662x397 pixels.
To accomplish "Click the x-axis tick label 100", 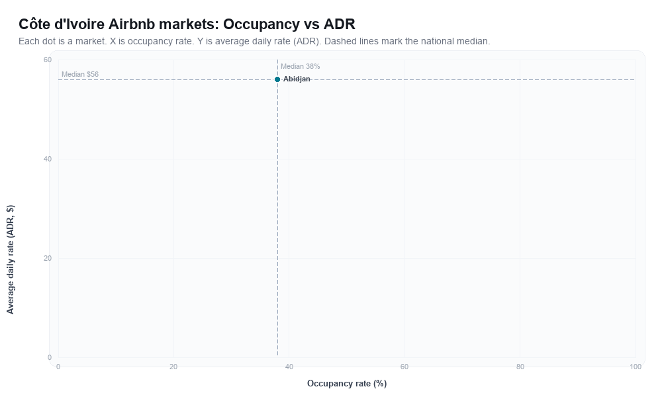I will click(636, 367).
